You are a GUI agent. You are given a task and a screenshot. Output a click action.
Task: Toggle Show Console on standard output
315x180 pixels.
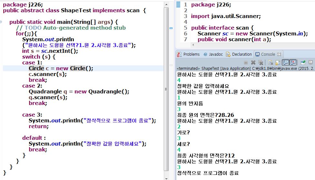(x=285, y=62)
